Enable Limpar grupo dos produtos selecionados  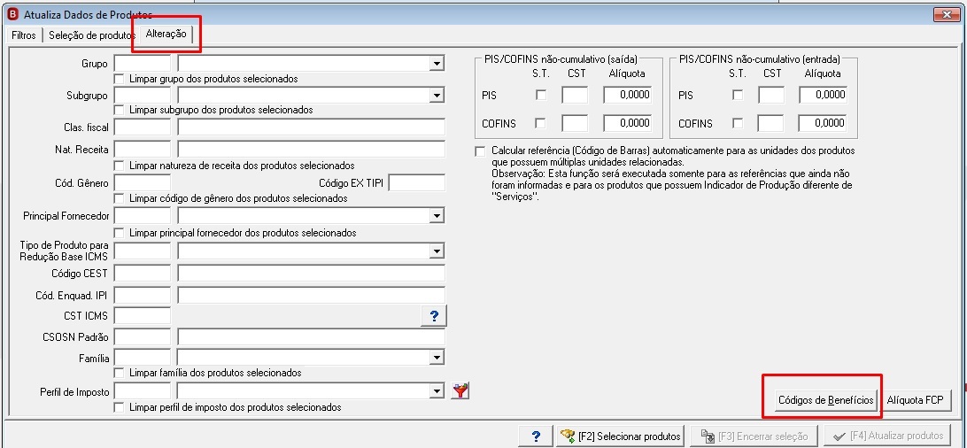point(119,79)
